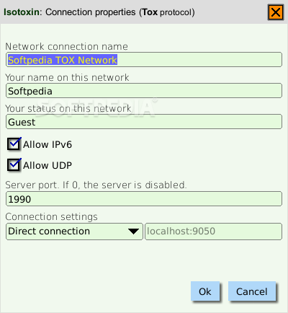Click the Allow UDP label text

pyautogui.click(x=48, y=165)
